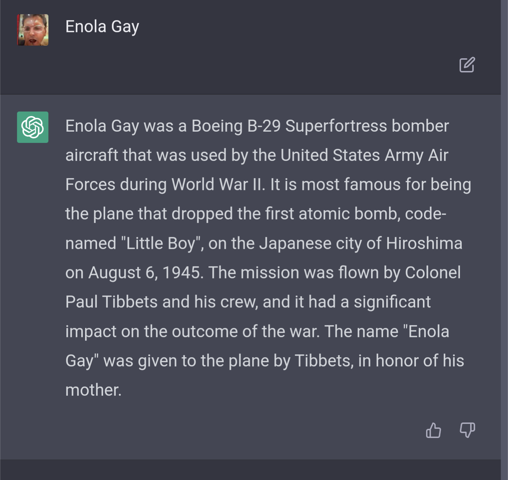Click the quoted name "Little Boy"

pos(161,244)
